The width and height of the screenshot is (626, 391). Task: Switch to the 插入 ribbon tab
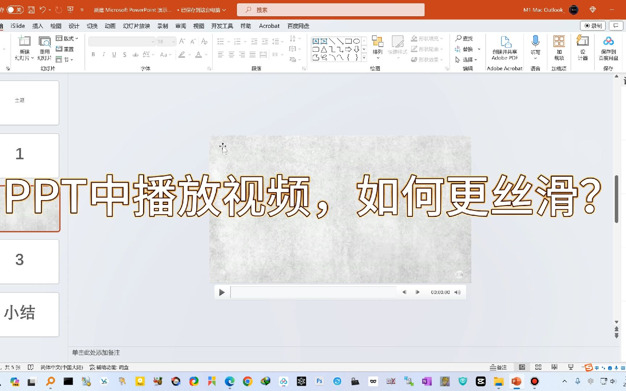38,26
